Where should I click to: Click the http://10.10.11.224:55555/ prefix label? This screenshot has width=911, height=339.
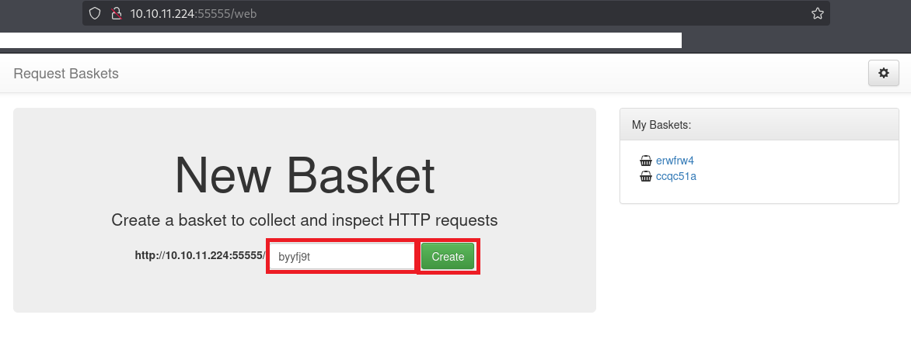point(200,256)
